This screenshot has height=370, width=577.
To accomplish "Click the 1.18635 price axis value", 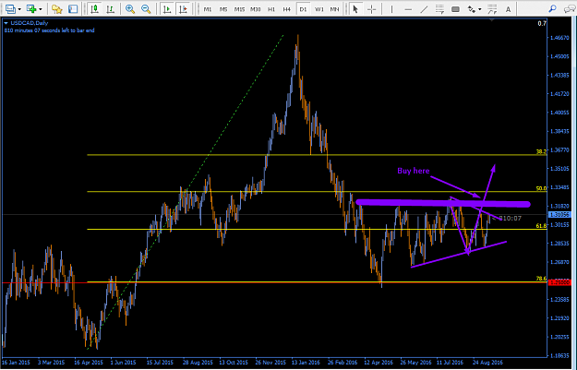I will (x=559, y=355).
